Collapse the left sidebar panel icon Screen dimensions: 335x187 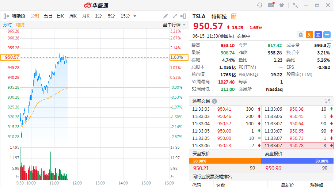tap(6, 16)
